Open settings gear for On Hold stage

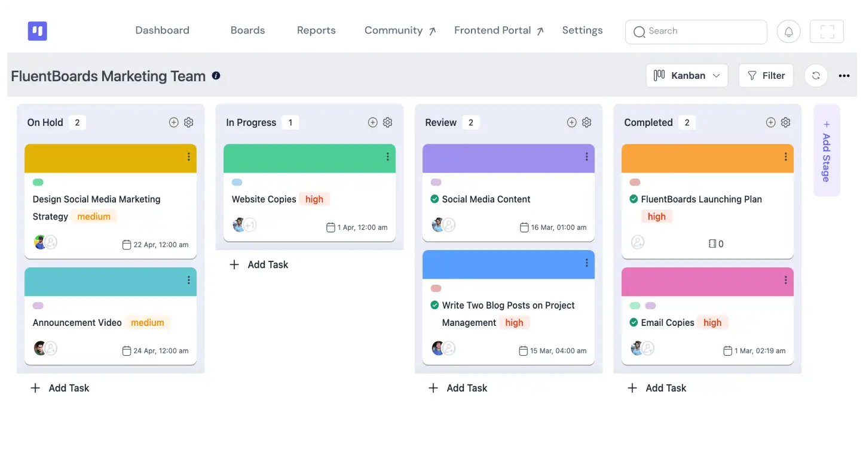click(x=189, y=122)
